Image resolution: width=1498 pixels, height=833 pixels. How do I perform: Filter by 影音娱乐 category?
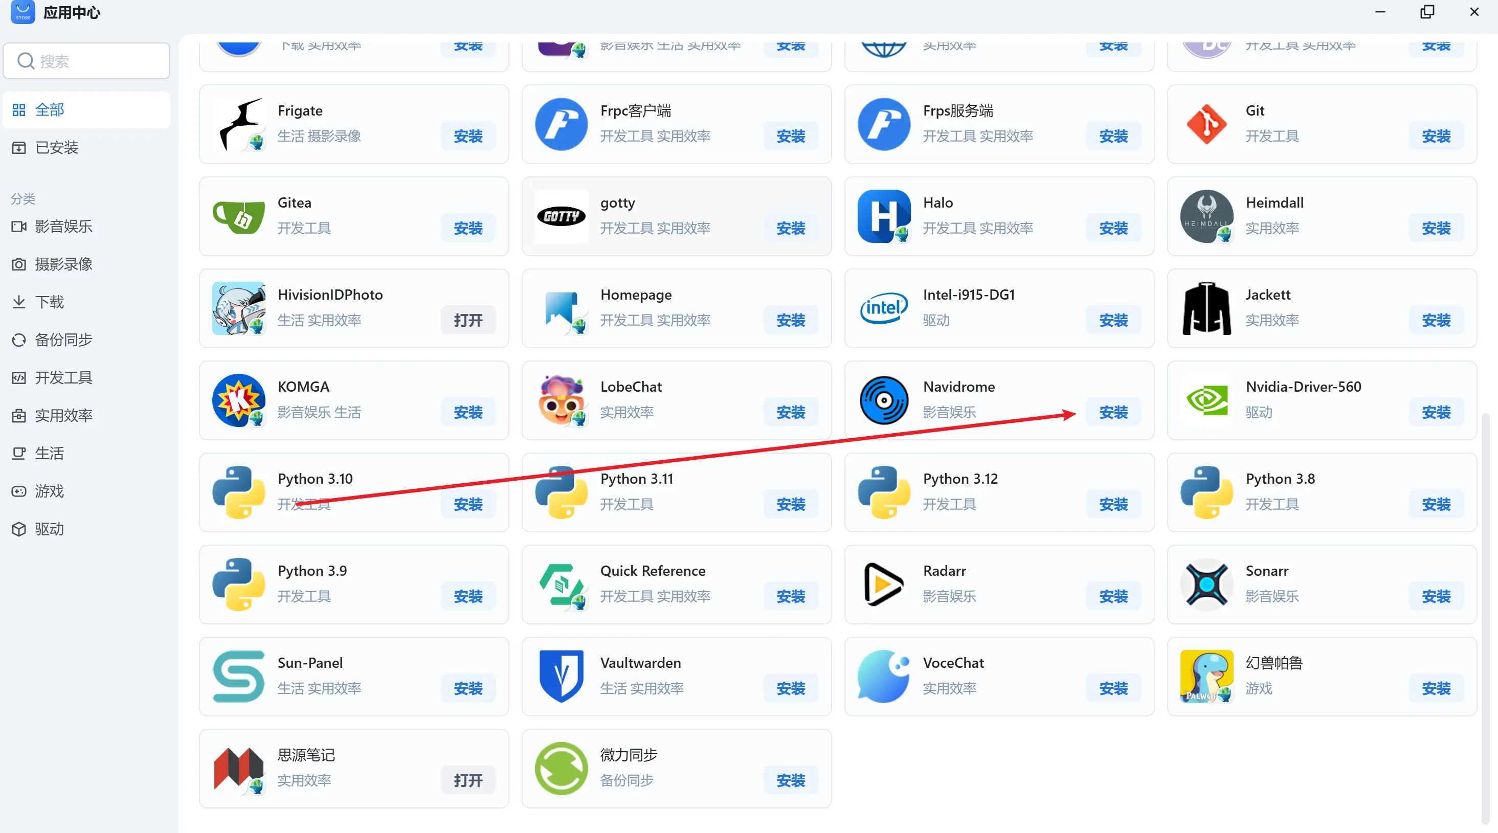coord(86,227)
